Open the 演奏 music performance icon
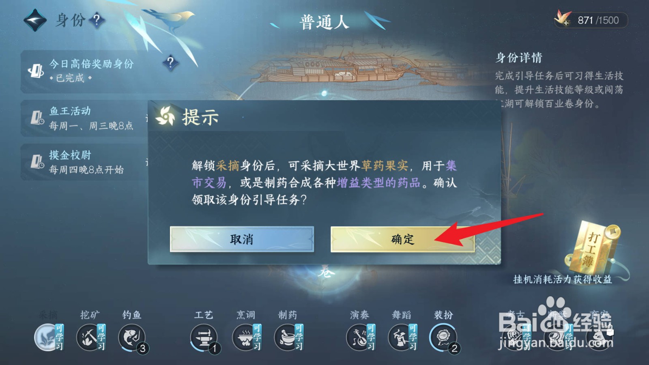Viewport: 649px width, 365px height. (360, 337)
